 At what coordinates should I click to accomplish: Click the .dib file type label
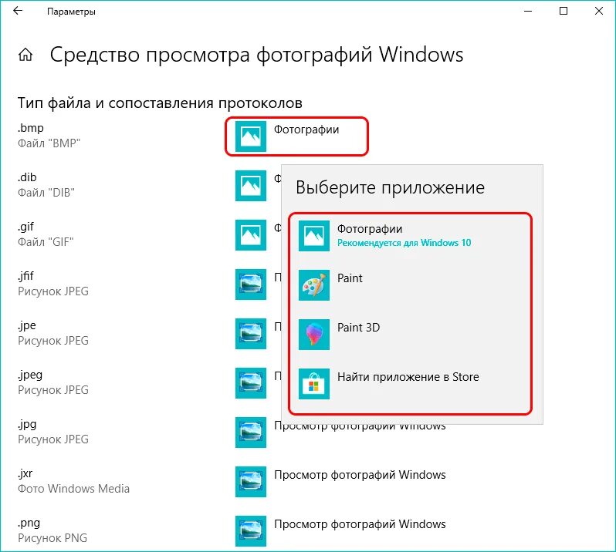pyautogui.click(x=27, y=177)
